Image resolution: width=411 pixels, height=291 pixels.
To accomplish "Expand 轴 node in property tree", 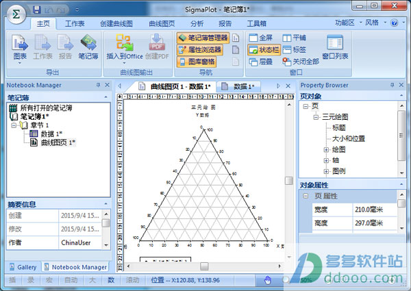I will [x=326, y=160].
